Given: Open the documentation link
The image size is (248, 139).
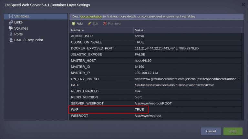Looking at the screenshot, I should point(91,16).
